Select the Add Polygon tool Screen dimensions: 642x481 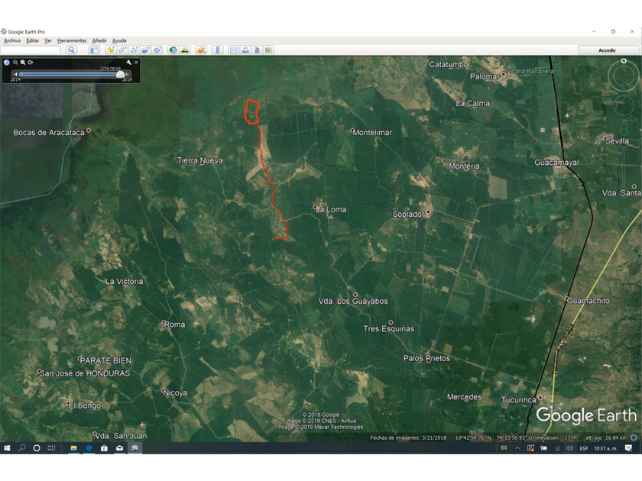(x=122, y=50)
